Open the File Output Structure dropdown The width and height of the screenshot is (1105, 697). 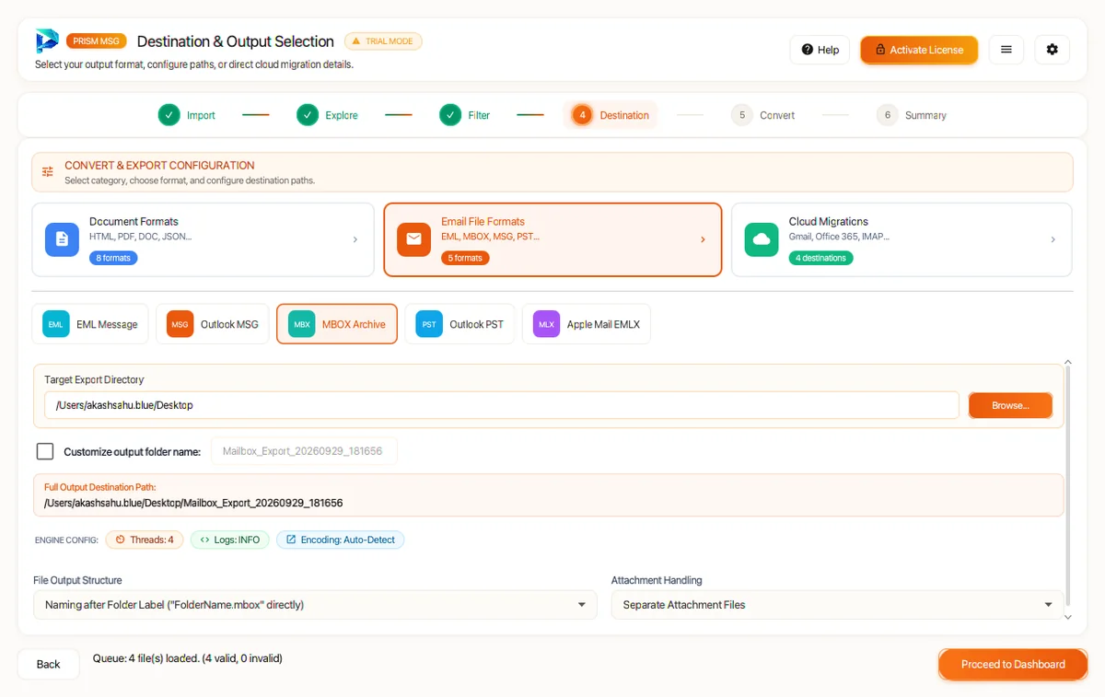[x=315, y=605]
